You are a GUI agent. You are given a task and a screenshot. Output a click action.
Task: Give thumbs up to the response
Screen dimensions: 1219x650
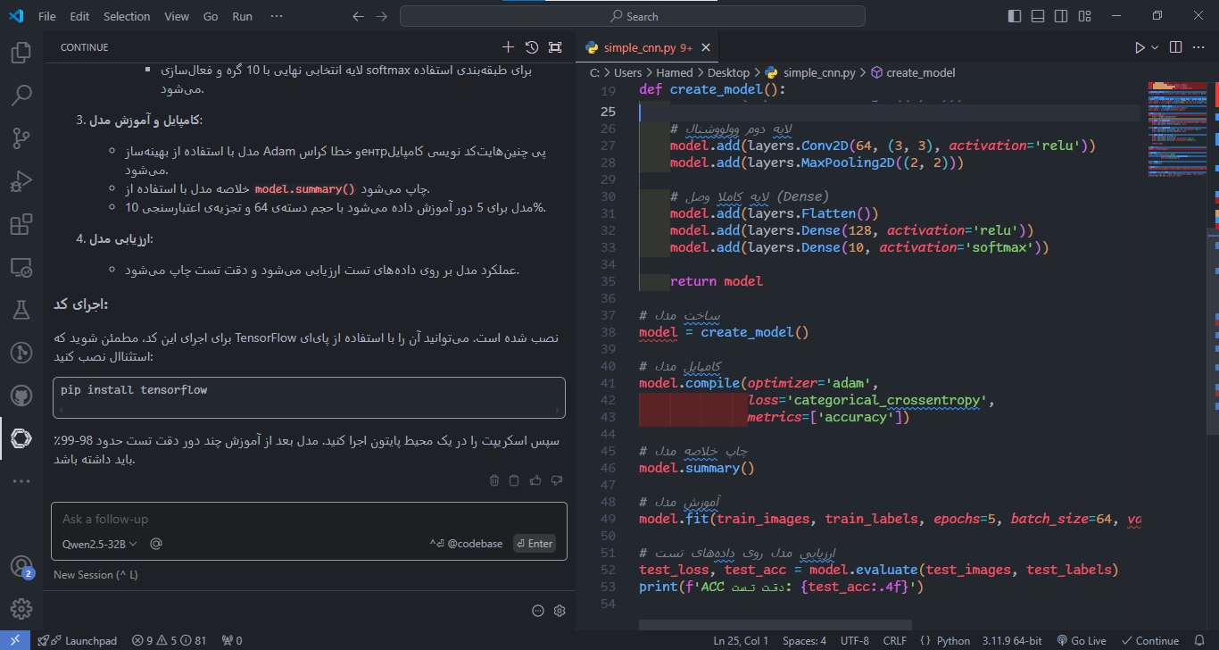[535, 480]
